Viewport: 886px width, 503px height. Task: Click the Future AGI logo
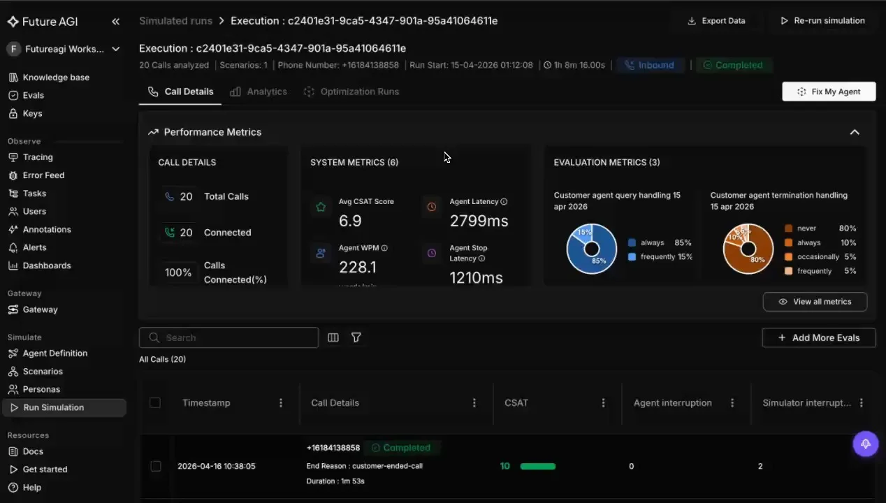[x=43, y=22]
